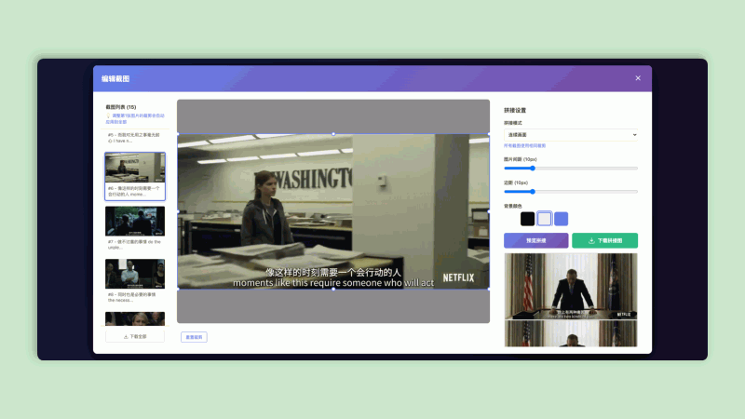
Task: Click the download icon in the green button
Action: [591, 240]
